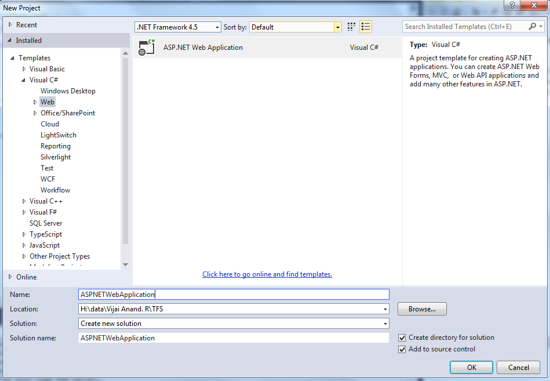Select the Reporting category
This screenshot has height=381, width=550.
click(56, 146)
